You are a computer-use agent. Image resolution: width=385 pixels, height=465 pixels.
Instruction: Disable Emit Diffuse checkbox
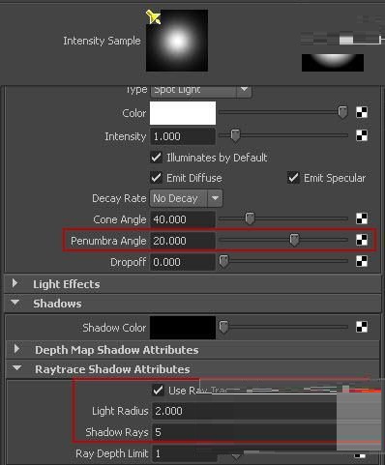point(157,178)
